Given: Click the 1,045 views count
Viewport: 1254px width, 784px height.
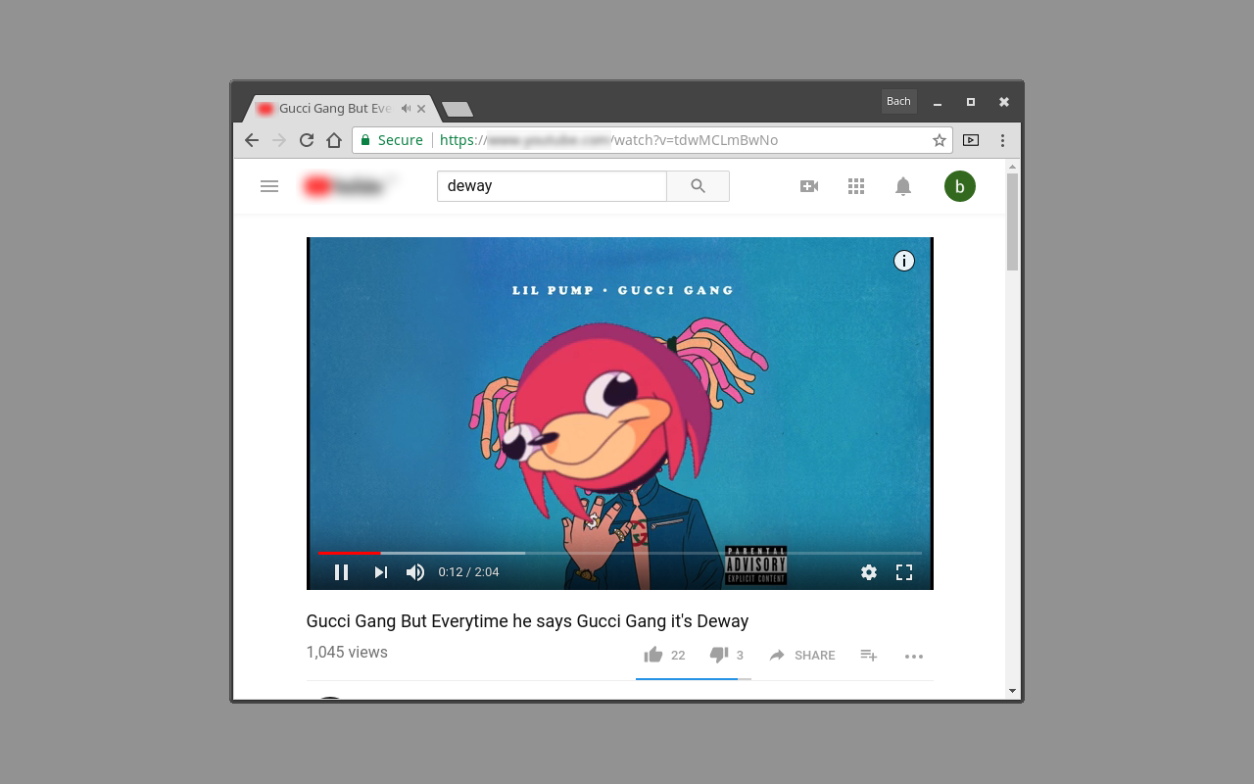Looking at the screenshot, I should tap(347, 653).
